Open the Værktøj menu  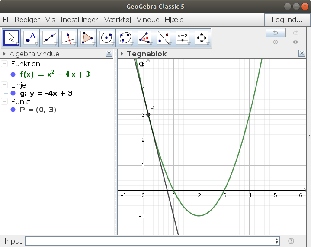118,19
